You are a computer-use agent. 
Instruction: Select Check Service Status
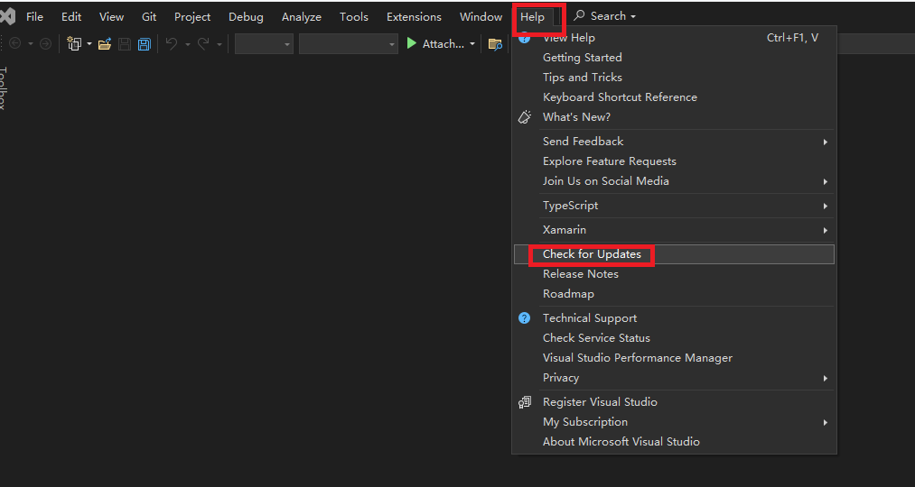(x=674, y=338)
